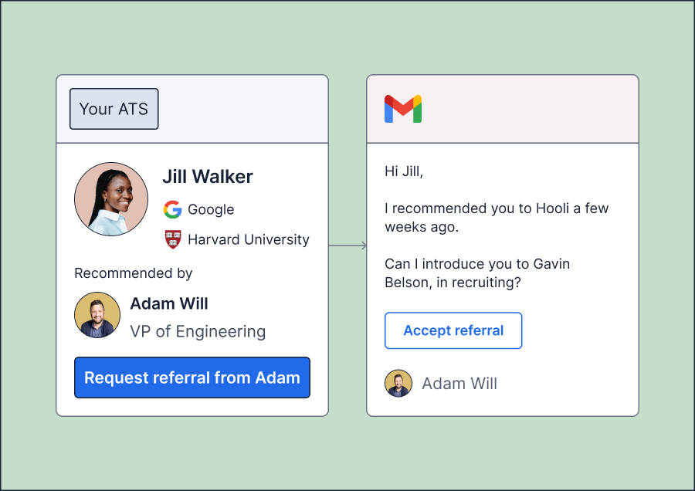Screen dimensions: 695x491
Task: Click the Gmail logo icon
Action: point(403,109)
